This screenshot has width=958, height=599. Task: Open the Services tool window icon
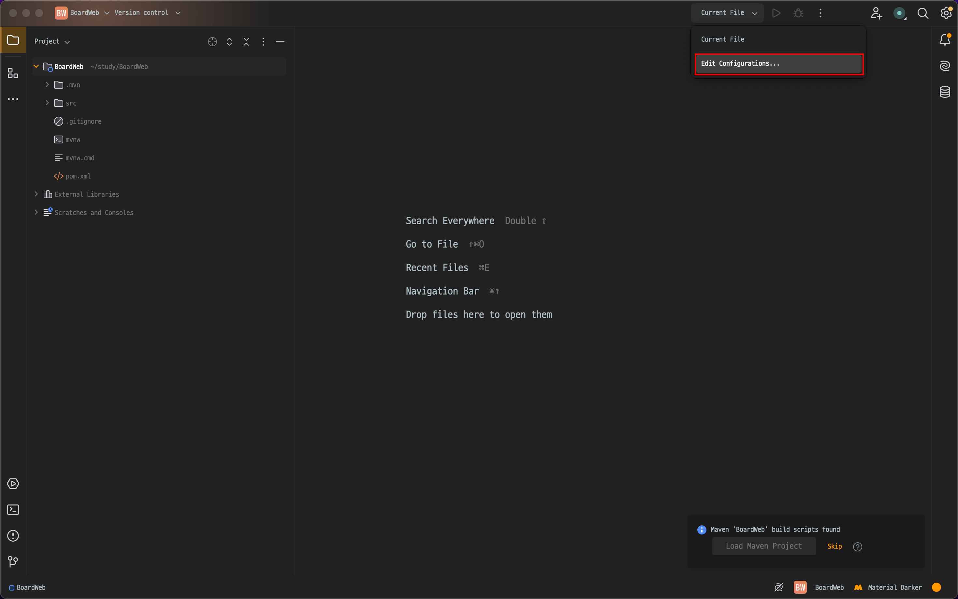[x=13, y=484]
